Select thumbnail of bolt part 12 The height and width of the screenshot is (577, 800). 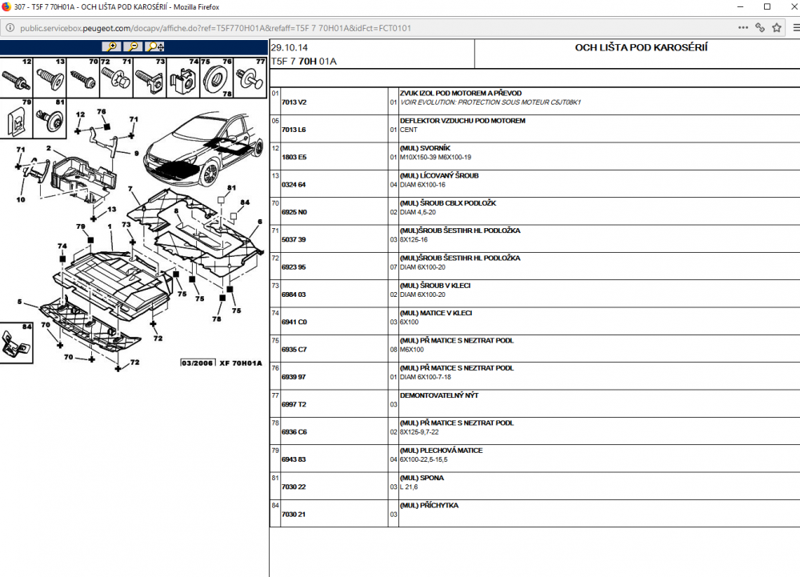coord(16,78)
